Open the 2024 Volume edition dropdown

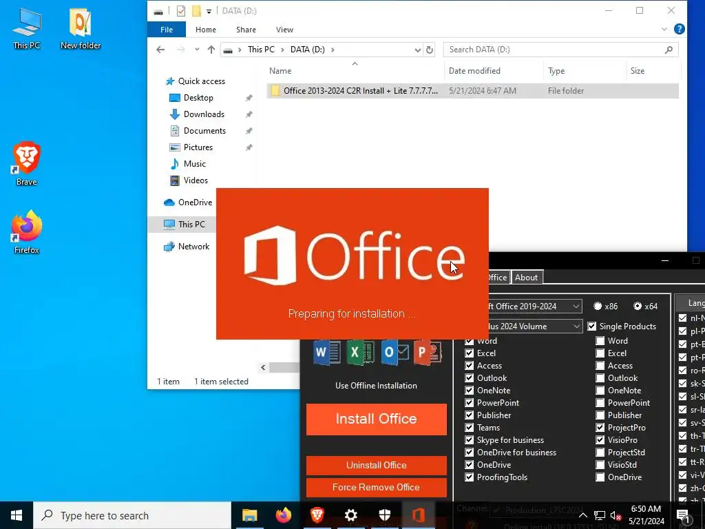click(576, 326)
